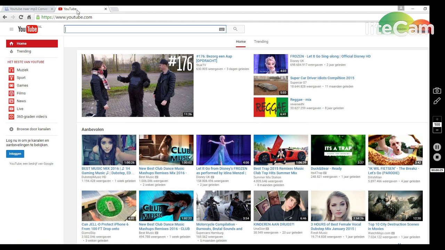Click the Films reel icon

click(x=11, y=93)
